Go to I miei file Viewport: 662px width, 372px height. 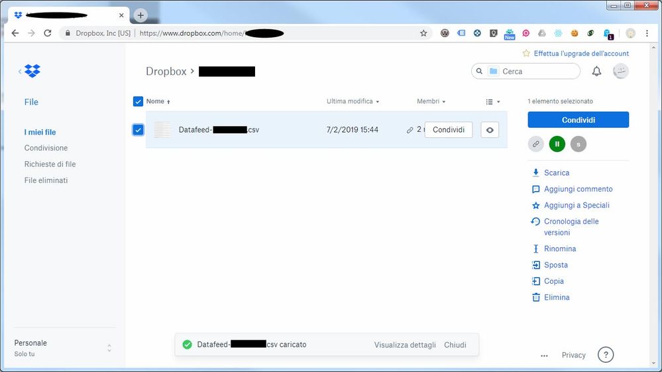click(x=40, y=132)
